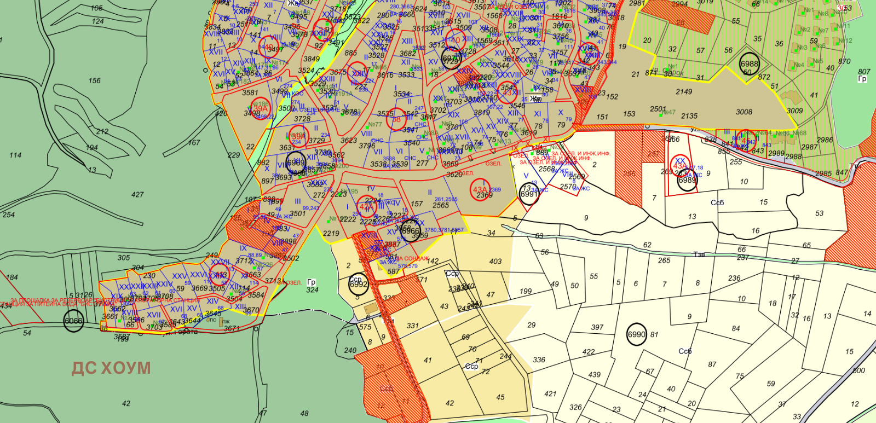Select black circled marker 6992

[358, 284]
